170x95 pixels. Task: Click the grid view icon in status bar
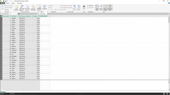[x=164, y=94]
